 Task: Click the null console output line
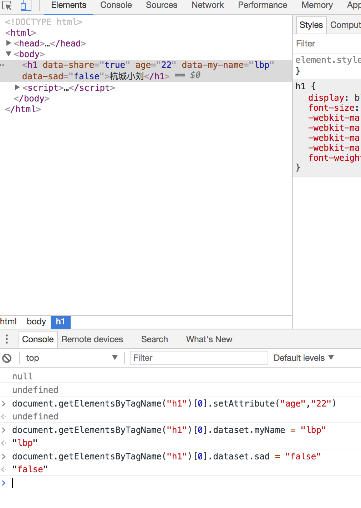coord(22,376)
